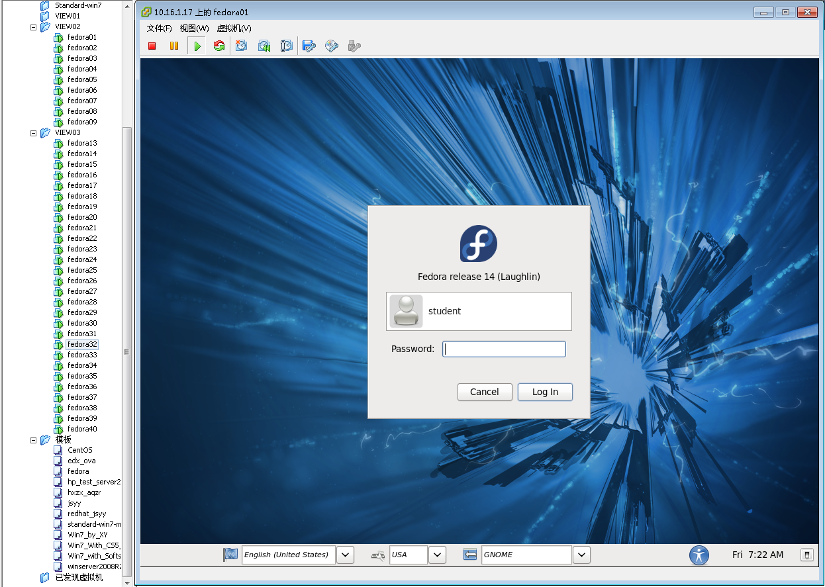The height and width of the screenshot is (587, 825).
Task: Collapse the VIEW02 folder tree node
Action: coord(34,27)
